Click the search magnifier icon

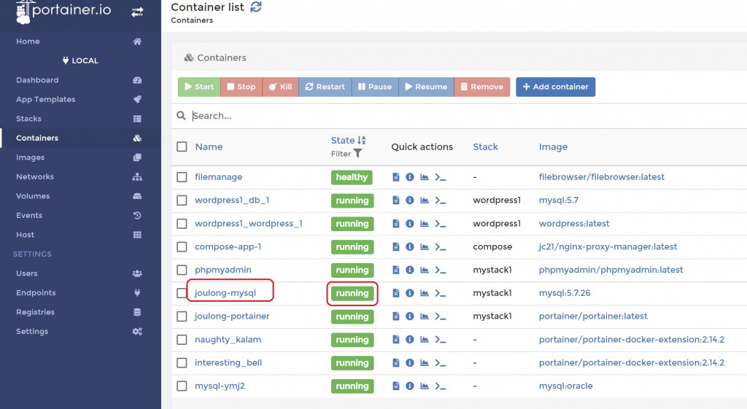pos(181,116)
